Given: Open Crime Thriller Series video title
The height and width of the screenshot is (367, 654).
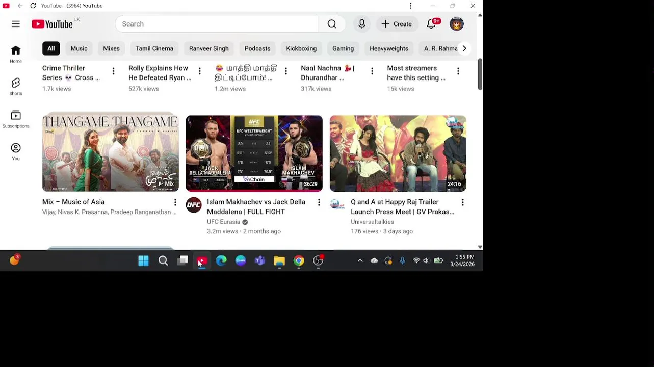Looking at the screenshot, I should tap(71, 73).
